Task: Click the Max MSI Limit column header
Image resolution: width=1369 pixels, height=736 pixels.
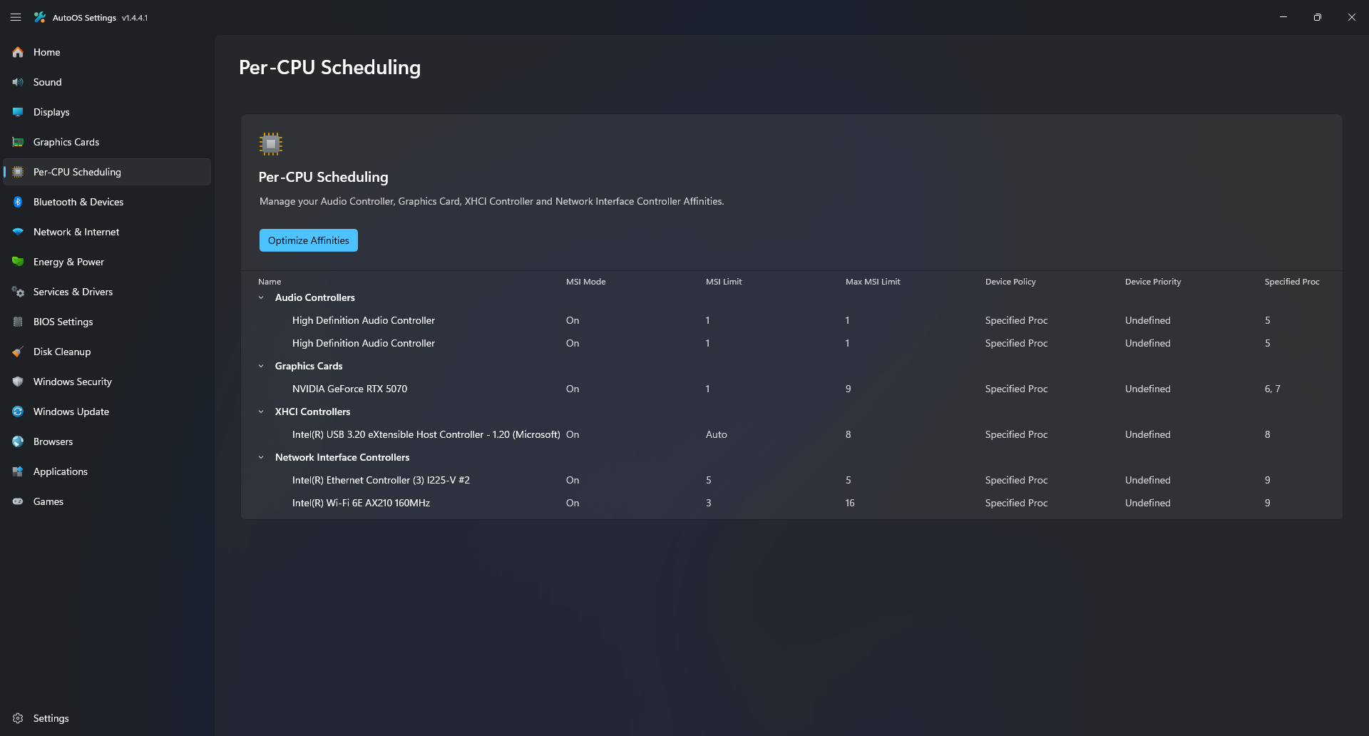Action: click(873, 282)
